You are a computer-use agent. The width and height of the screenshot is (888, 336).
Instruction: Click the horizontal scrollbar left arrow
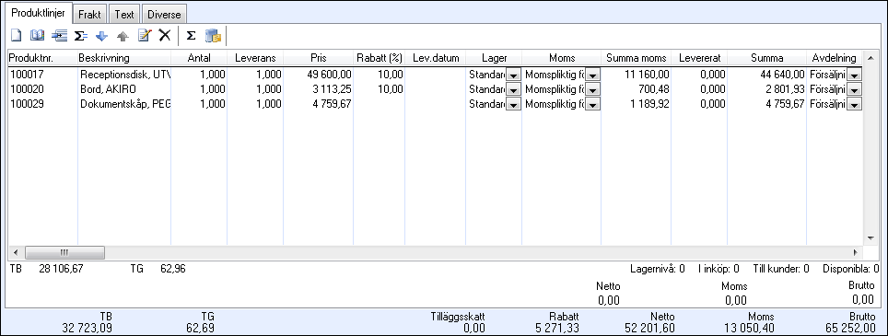tap(16, 252)
